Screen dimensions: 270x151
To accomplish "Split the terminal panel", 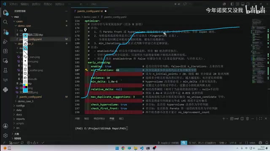I will (242, 118).
